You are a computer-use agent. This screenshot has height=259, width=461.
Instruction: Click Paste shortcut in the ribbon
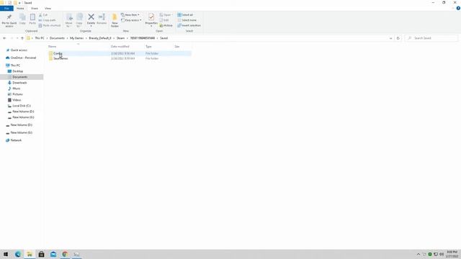pyautogui.click(x=50, y=26)
